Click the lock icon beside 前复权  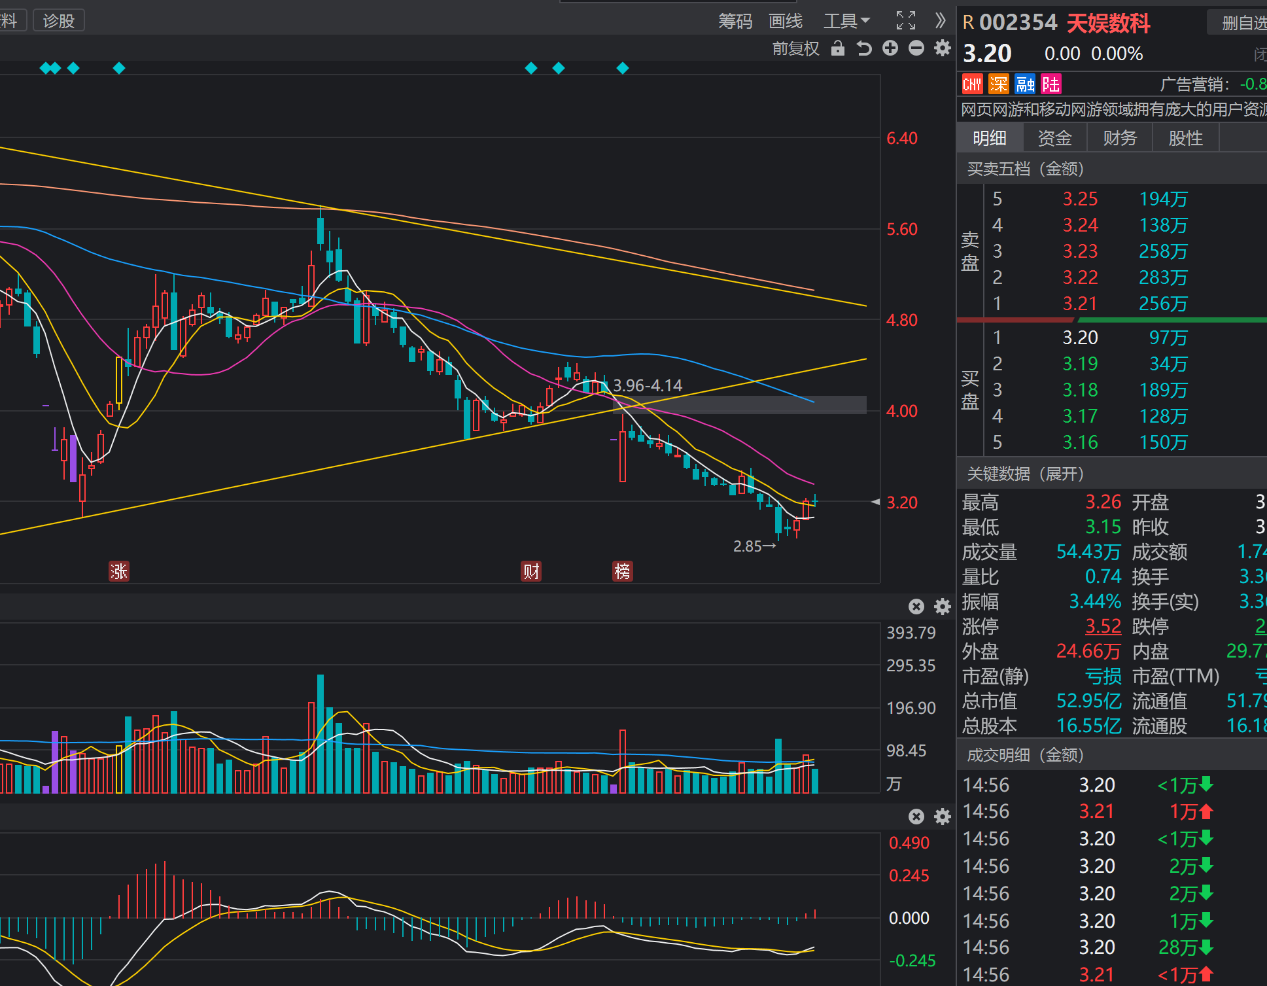click(837, 48)
